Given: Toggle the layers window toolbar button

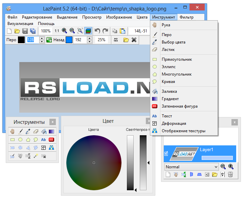Looking at the screenshot, I should click(88, 31).
